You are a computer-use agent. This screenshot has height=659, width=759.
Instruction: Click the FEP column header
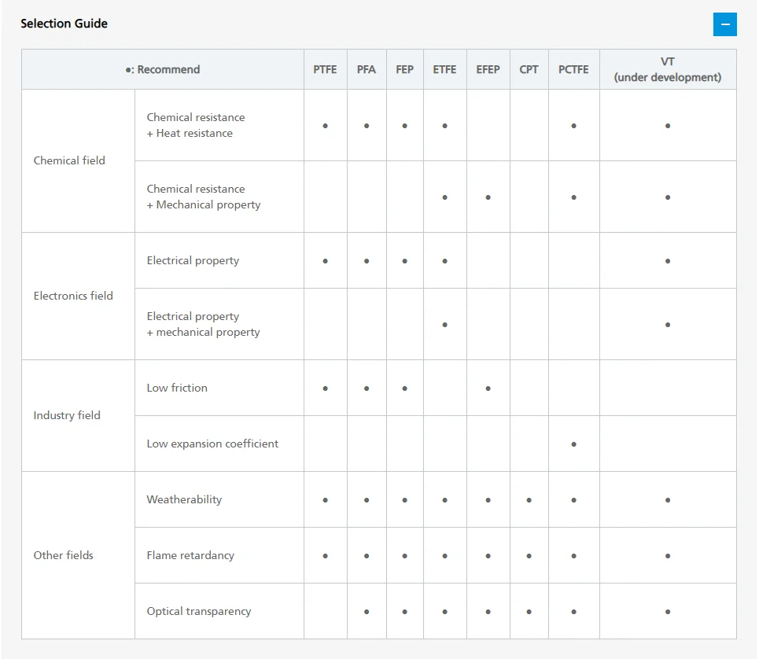[x=404, y=69]
